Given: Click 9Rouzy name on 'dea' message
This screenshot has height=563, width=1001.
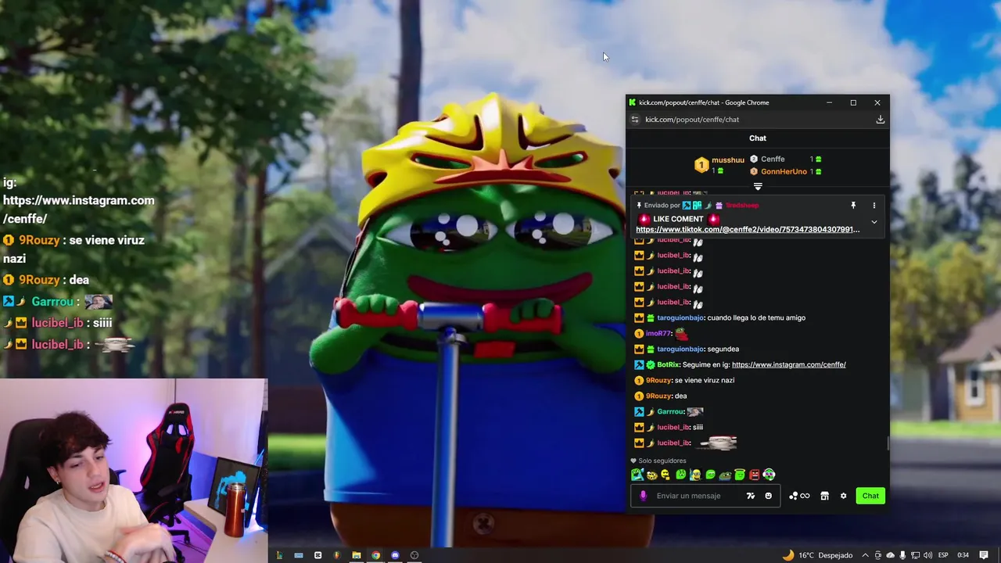Looking at the screenshot, I should [658, 396].
